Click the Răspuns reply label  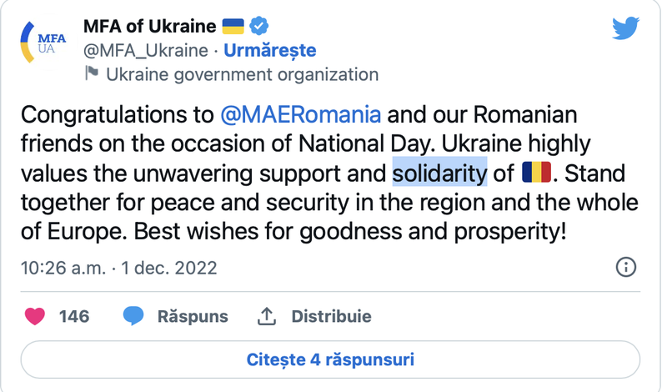click(193, 316)
